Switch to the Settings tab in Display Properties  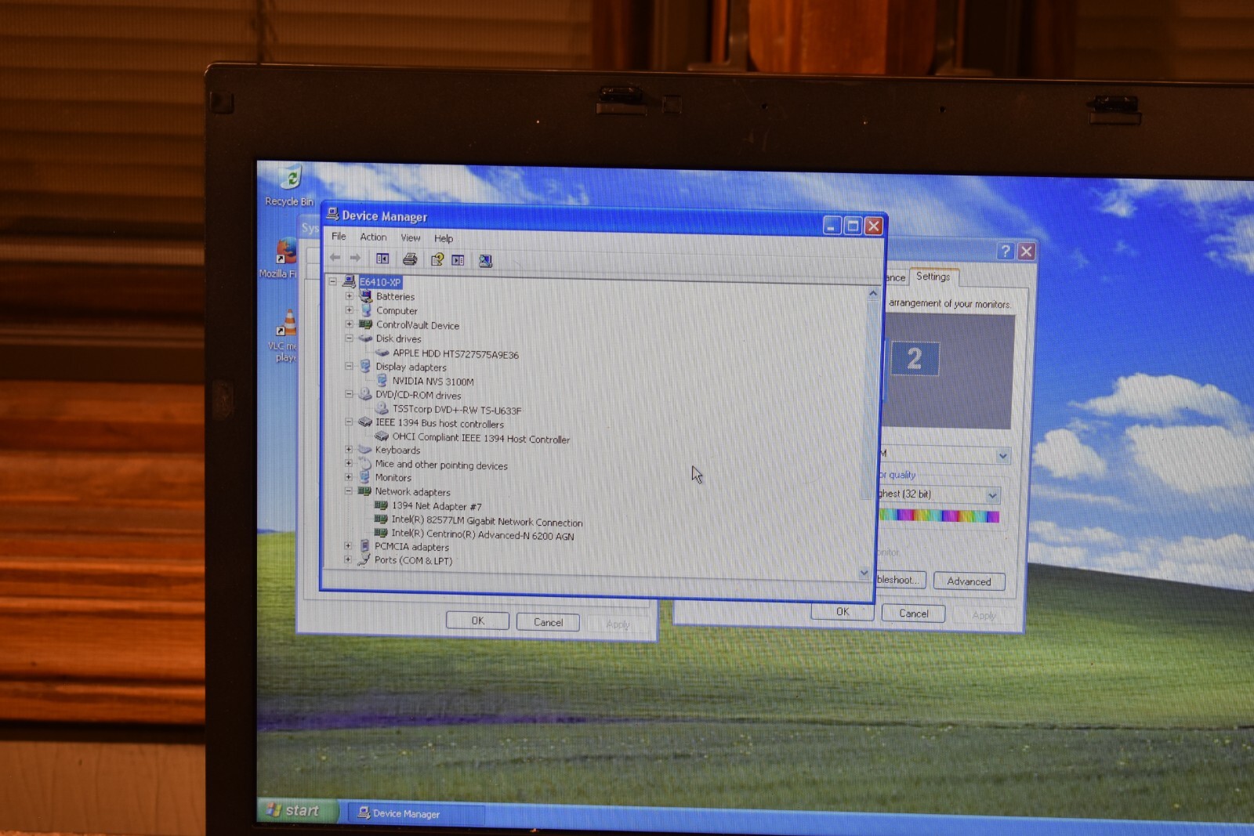pos(933,277)
